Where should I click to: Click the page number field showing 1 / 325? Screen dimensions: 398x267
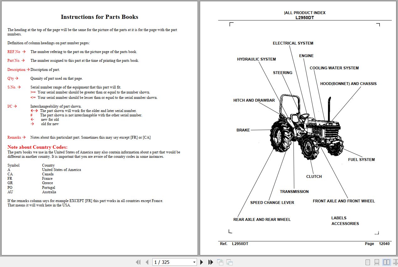(x=172, y=262)
